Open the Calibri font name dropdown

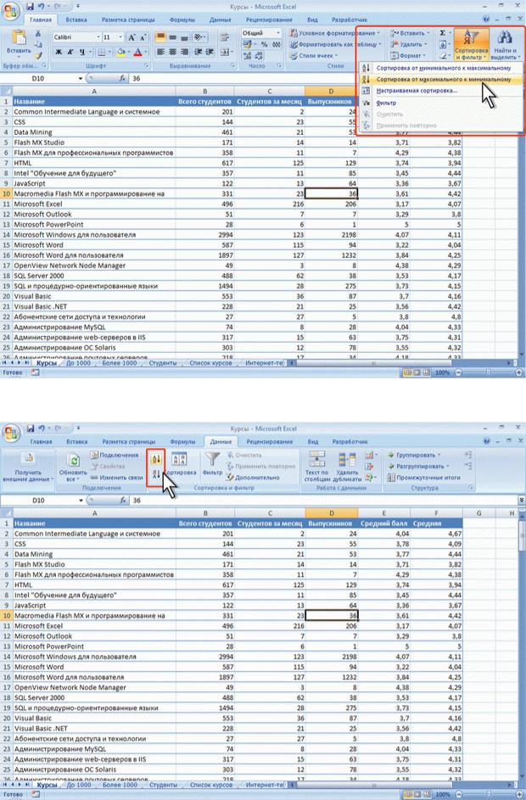click(98, 37)
